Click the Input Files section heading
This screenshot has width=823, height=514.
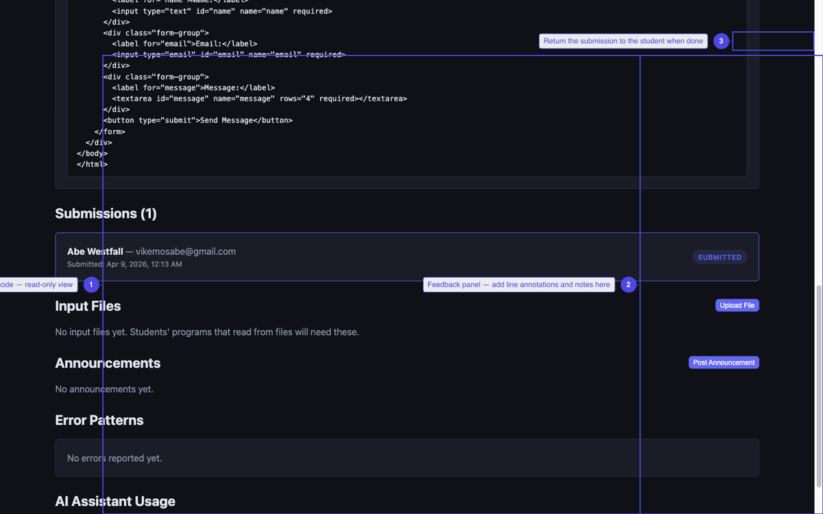pyautogui.click(x=88, y=306)
